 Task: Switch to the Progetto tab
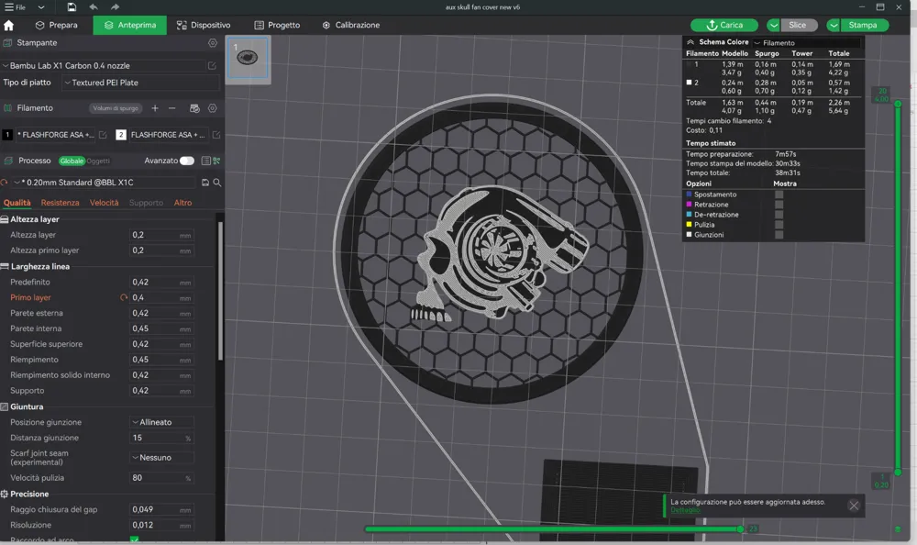click(x=277, y=25)
